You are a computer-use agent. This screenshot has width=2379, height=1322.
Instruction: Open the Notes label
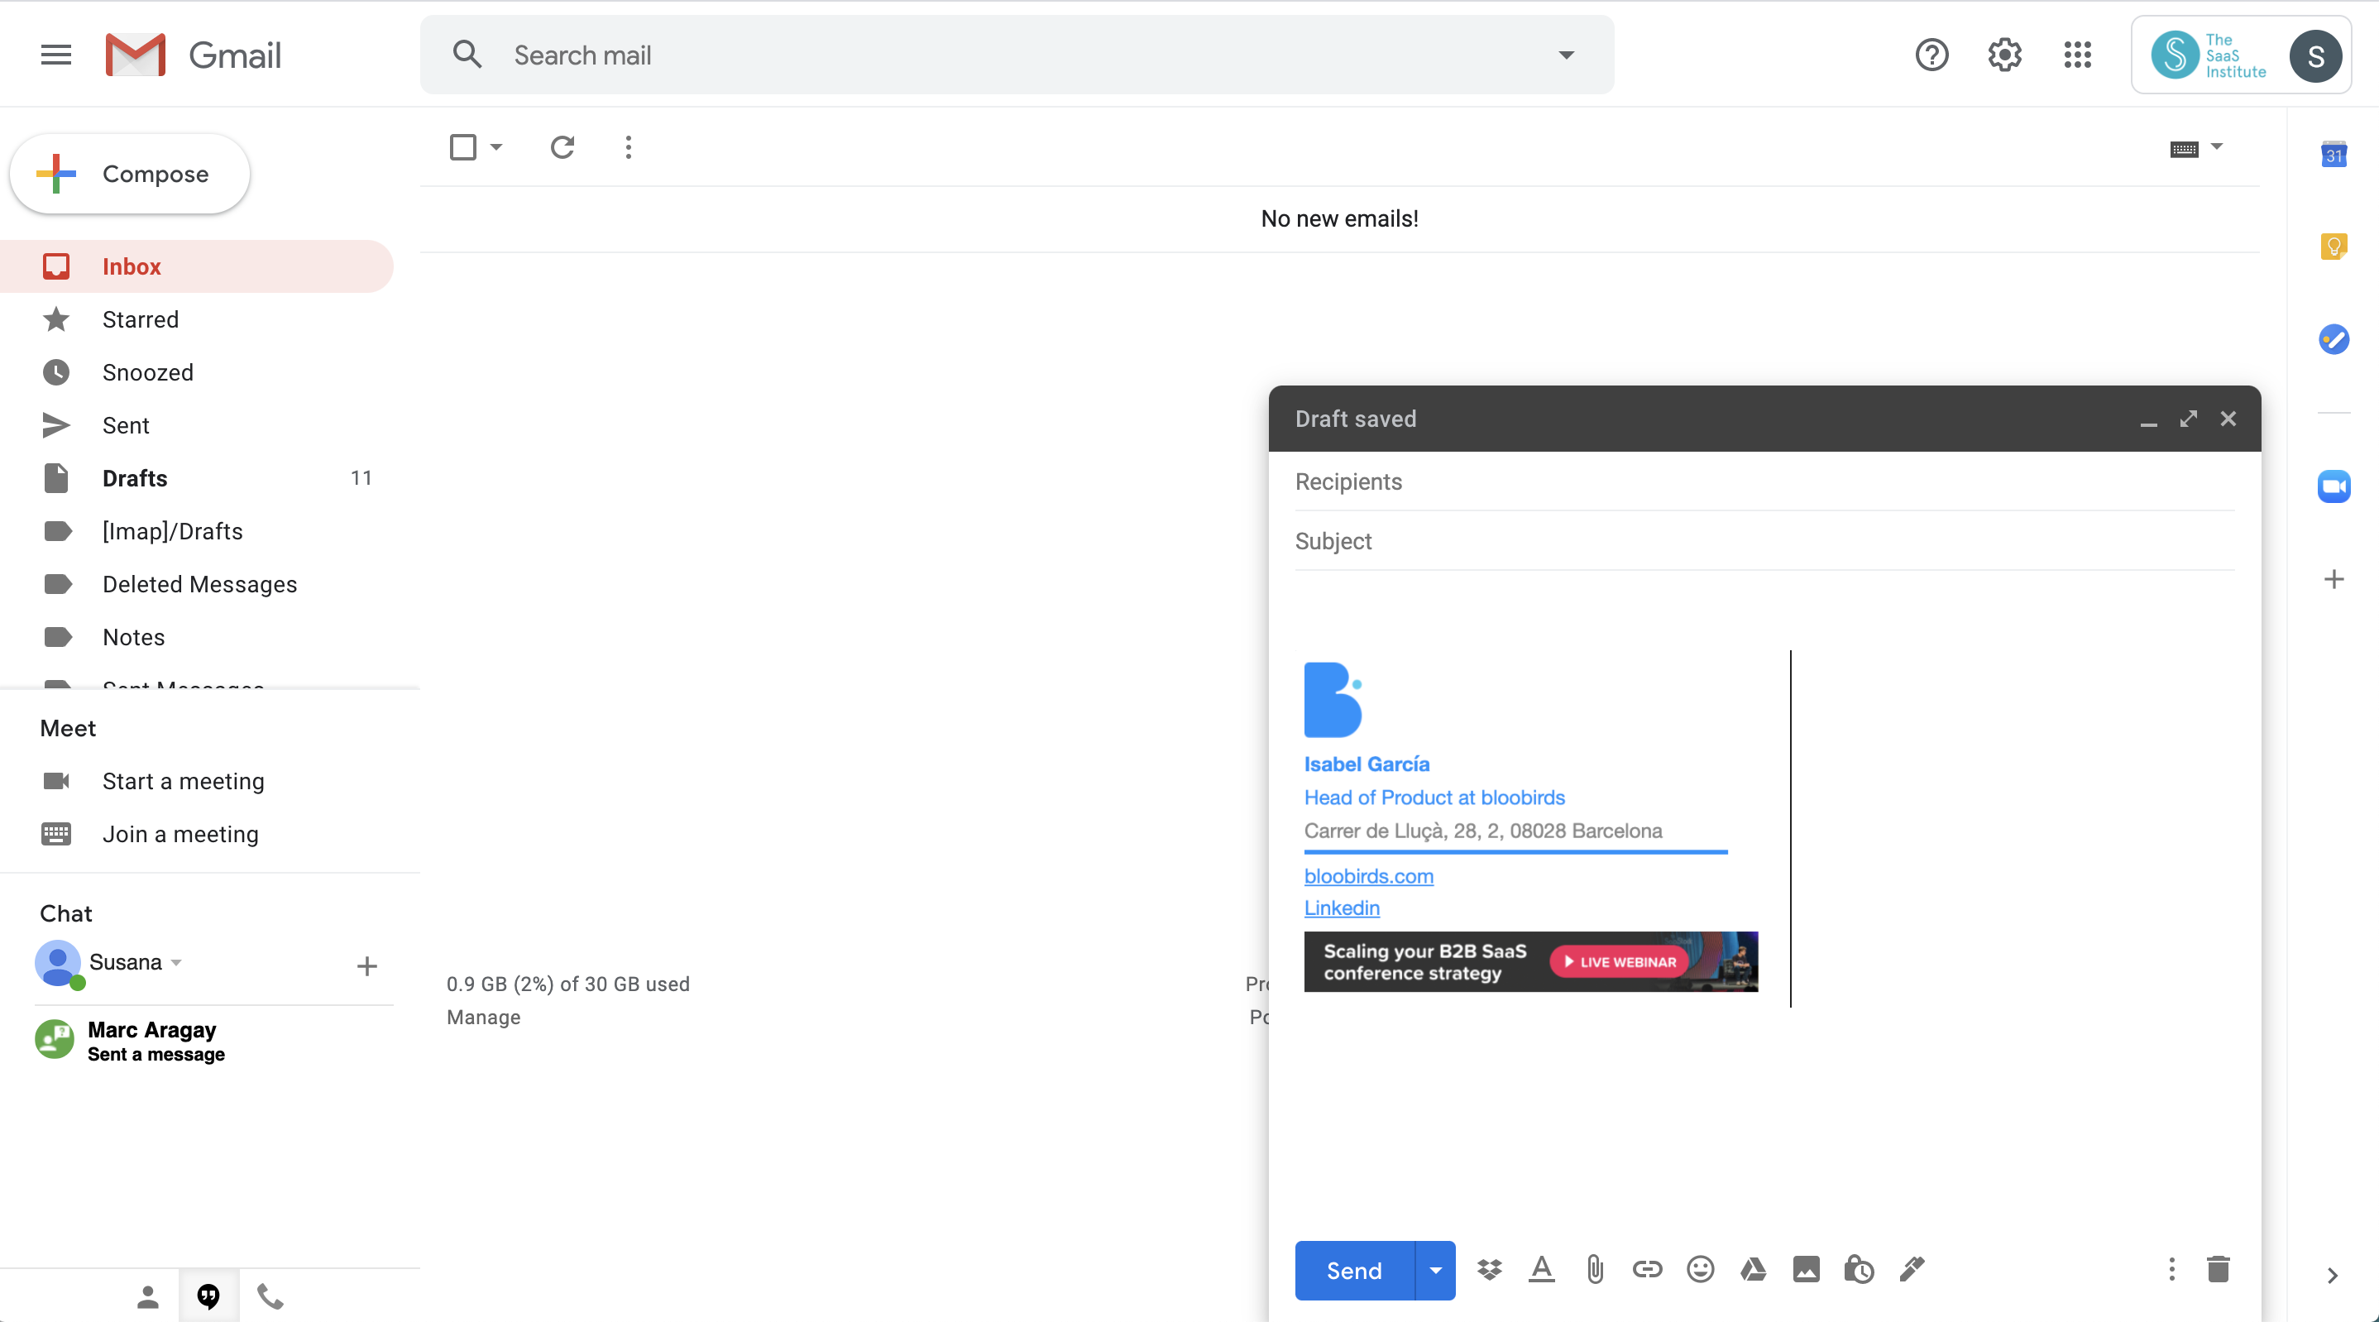click(197, 638)
